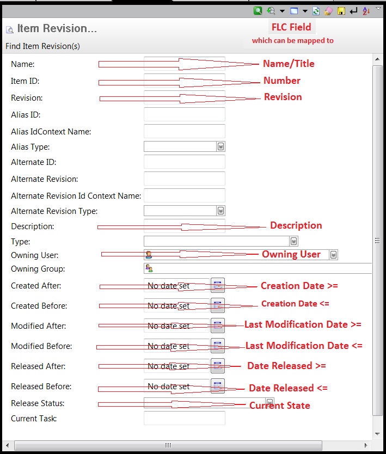Click the horizontal scrollbar left arrow
Image resolution: width=386 pixels, height=454 pixels.
click(7, 445)
